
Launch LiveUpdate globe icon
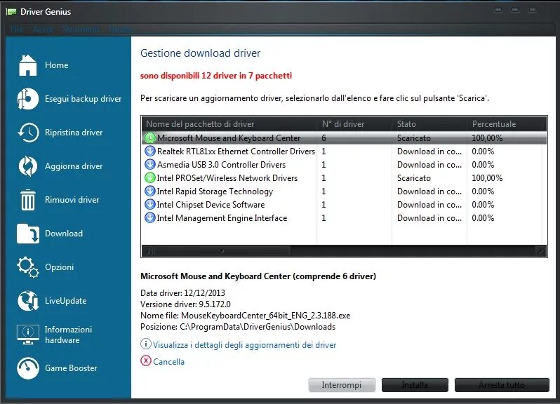pos(28,301)
